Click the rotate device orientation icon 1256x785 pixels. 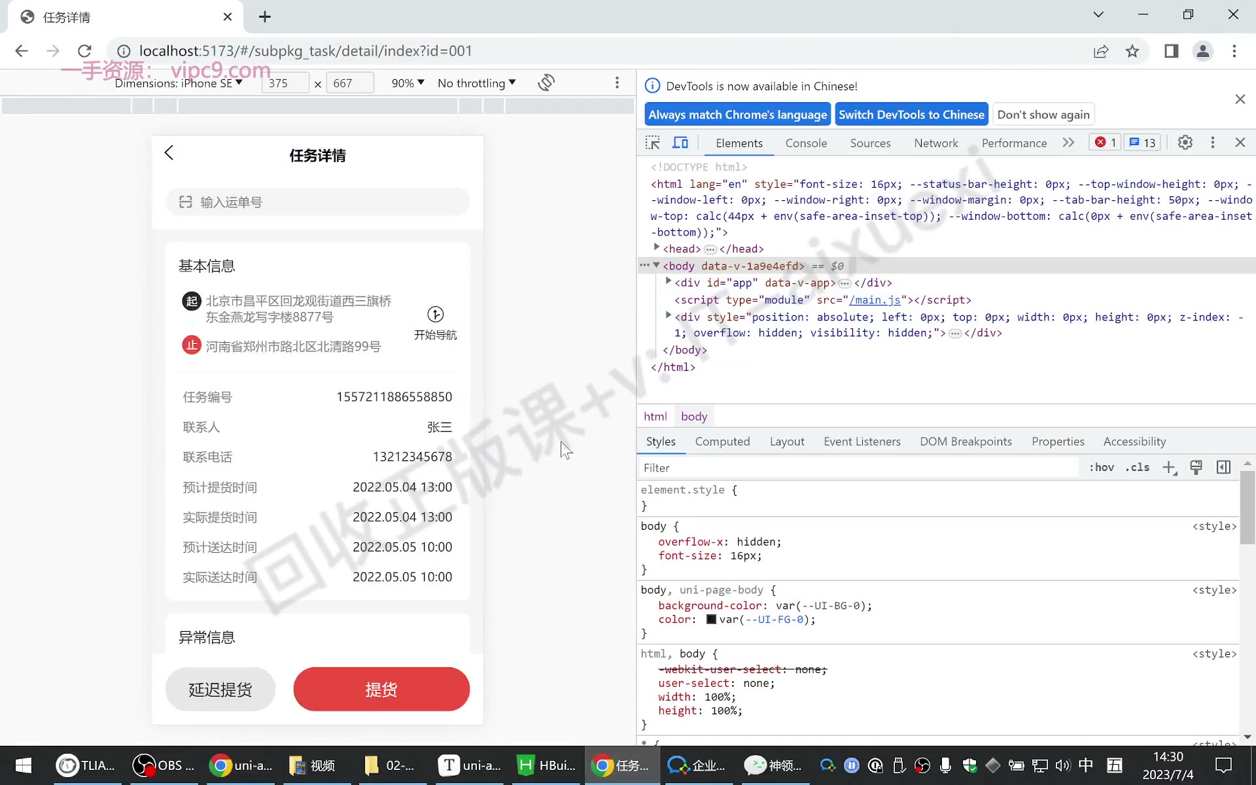pyautogui.click(x=546, y=83)
